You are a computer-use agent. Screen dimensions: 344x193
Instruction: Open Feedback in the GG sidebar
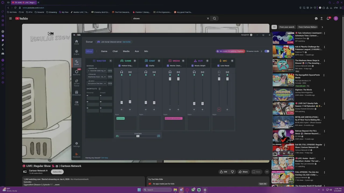(77, 155)
